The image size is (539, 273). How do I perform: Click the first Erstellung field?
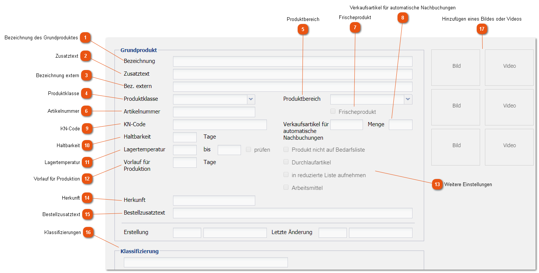187,233
